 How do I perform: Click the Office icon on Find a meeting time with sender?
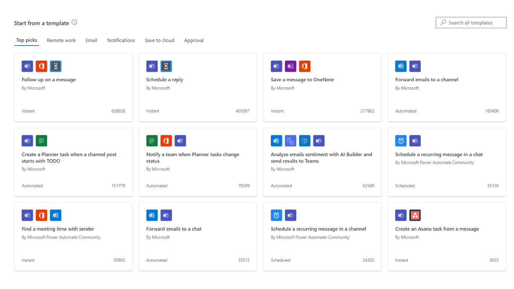pyautogui.click(x=41, y=215)
